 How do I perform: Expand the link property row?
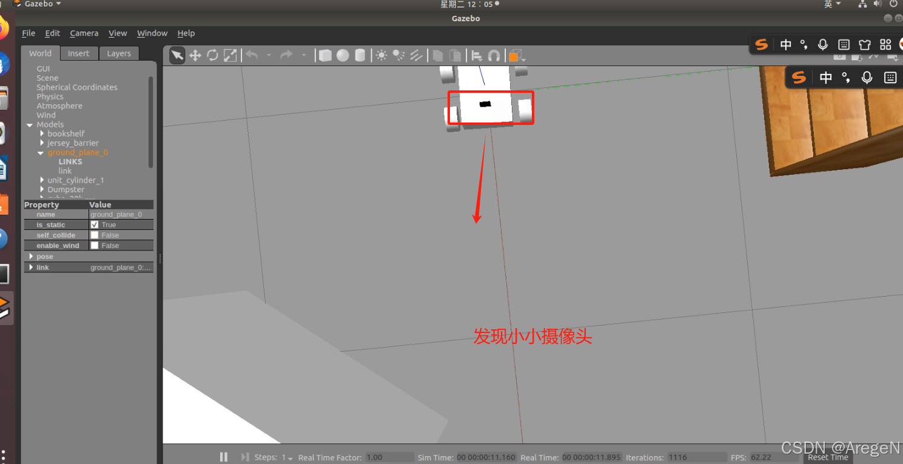[x=31, y=267]
